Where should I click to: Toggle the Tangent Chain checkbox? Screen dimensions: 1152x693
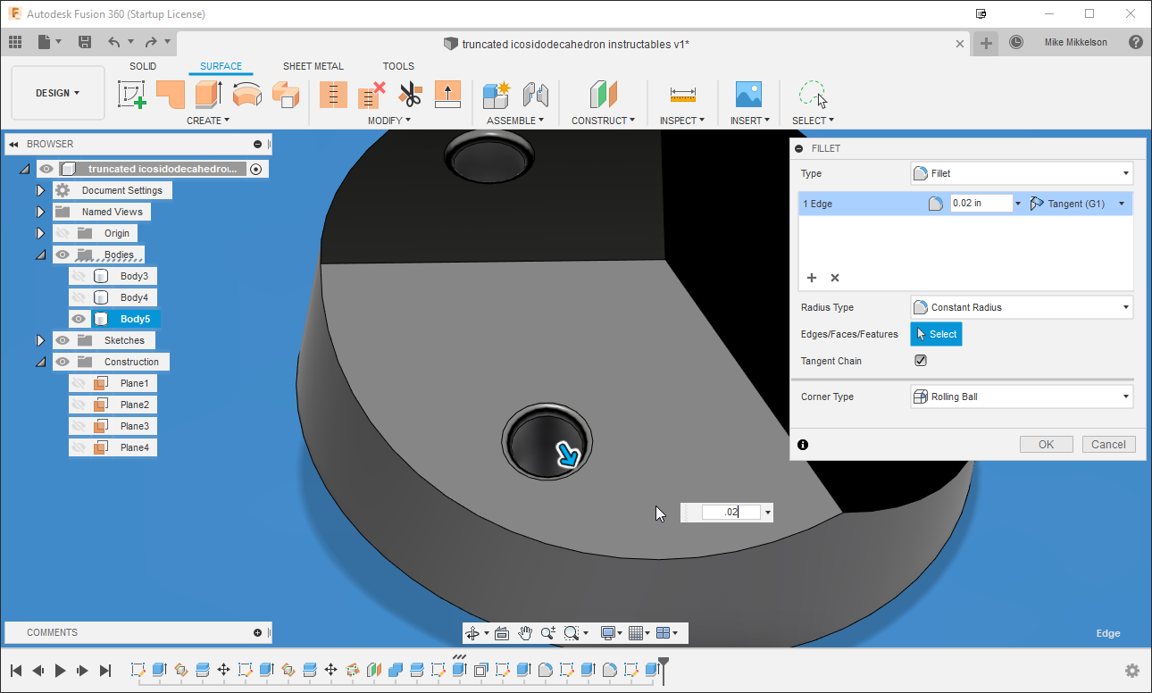(921, 360)
